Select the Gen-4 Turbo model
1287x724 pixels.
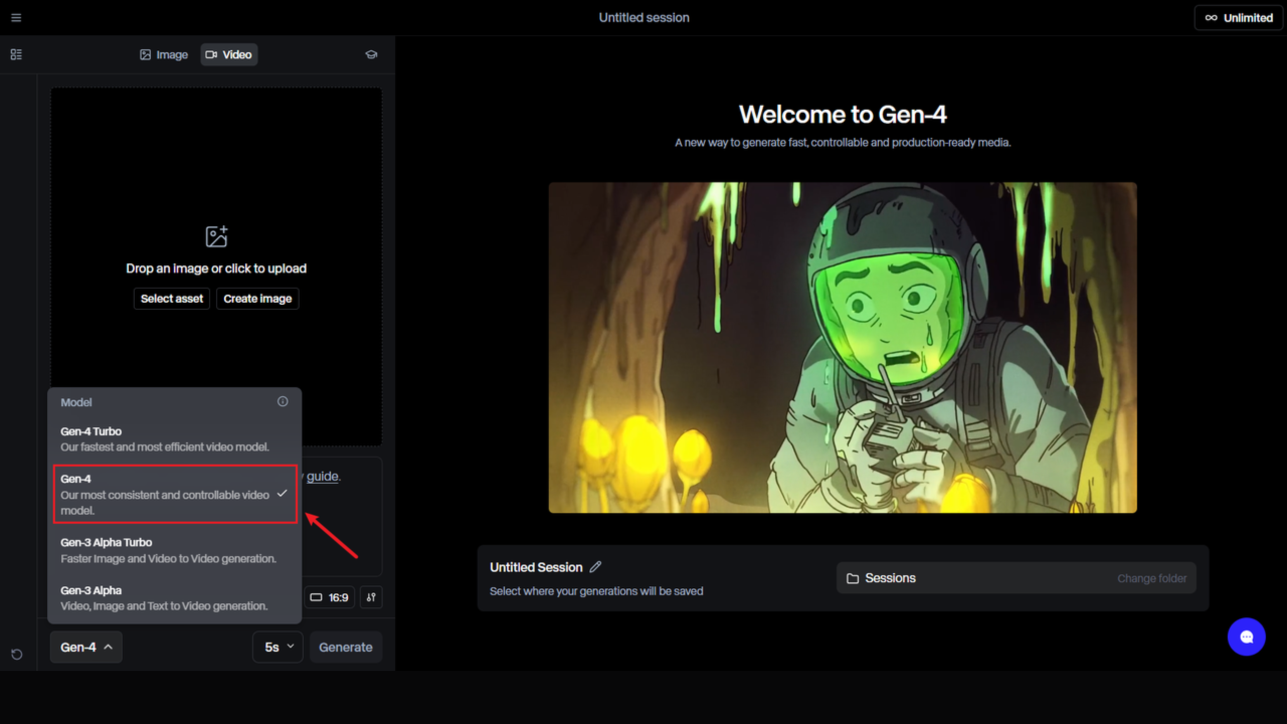(x=174, y=439)
